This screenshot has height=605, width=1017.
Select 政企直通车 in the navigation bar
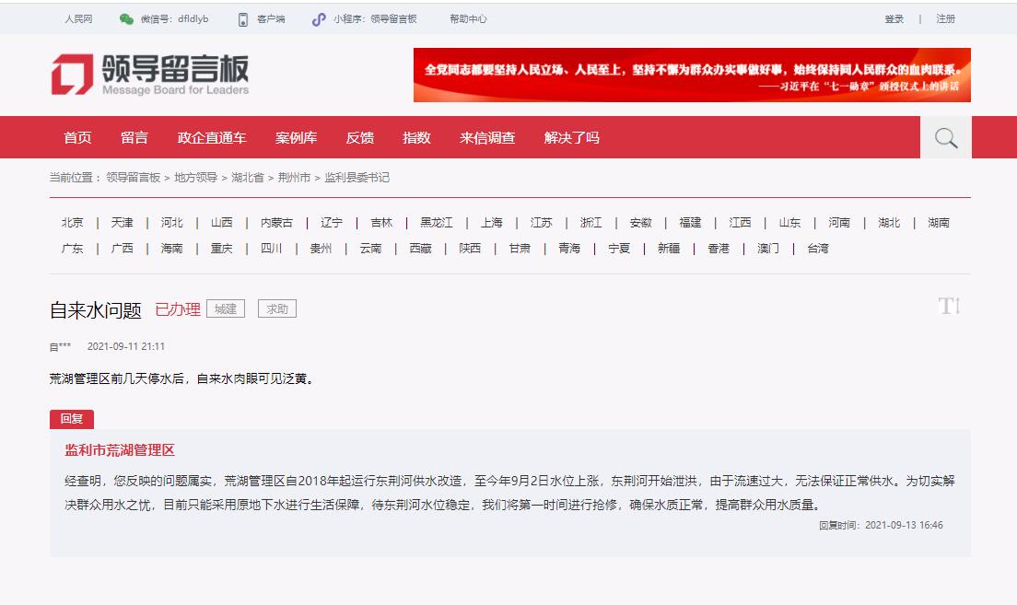point(212,138)
